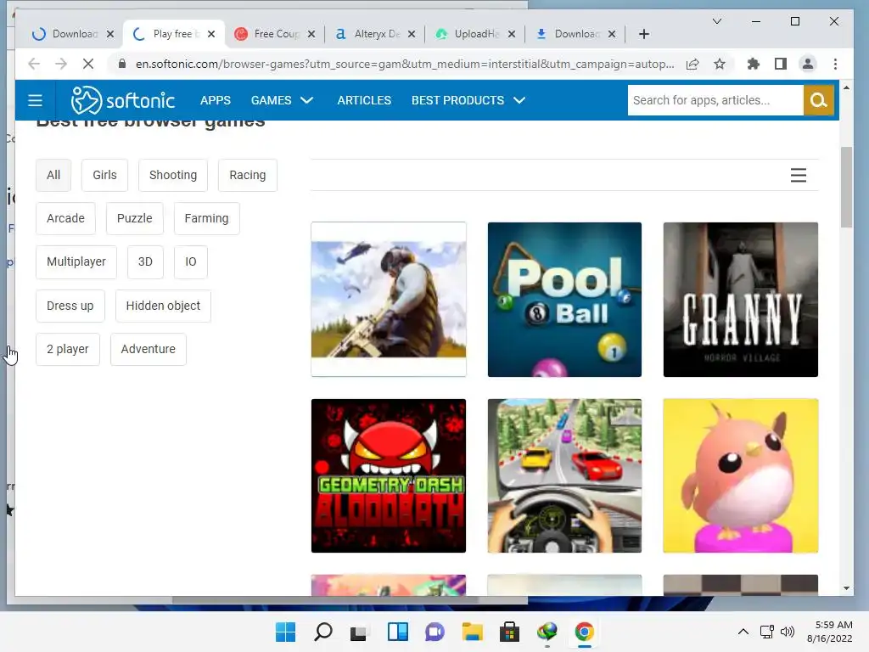The height and width of the screenshot is (652, 869).
Task: Filter games by Racing
Action: [247, 175]
